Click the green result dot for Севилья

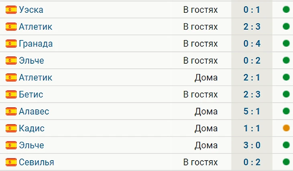pos(286,162)
